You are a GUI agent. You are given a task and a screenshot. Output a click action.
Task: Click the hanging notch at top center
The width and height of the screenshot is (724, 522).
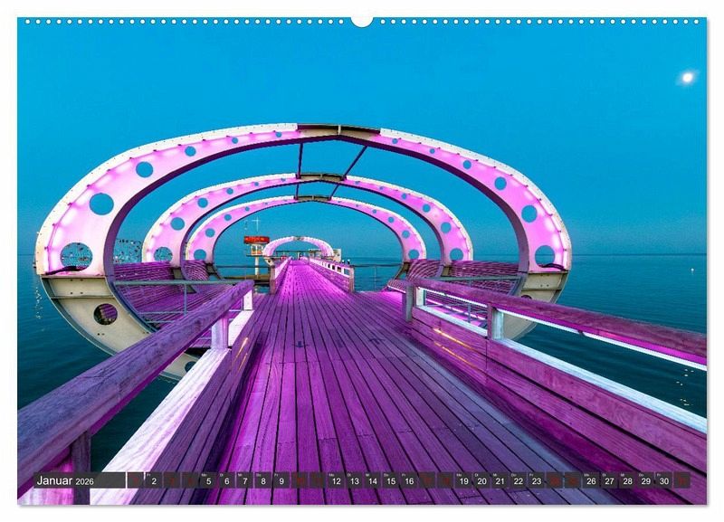pyautogui.click(x=362, y=21)
